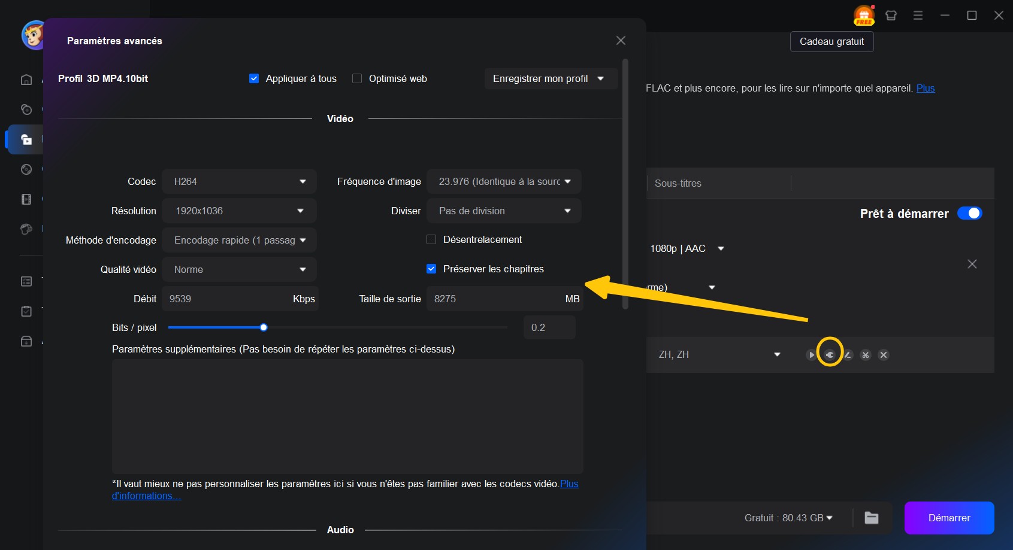Viewport: 1013px width, 550px height.
Task: Click the FREE gift icon in title bar
Action: pyautogui.click(x=864, y=16)
